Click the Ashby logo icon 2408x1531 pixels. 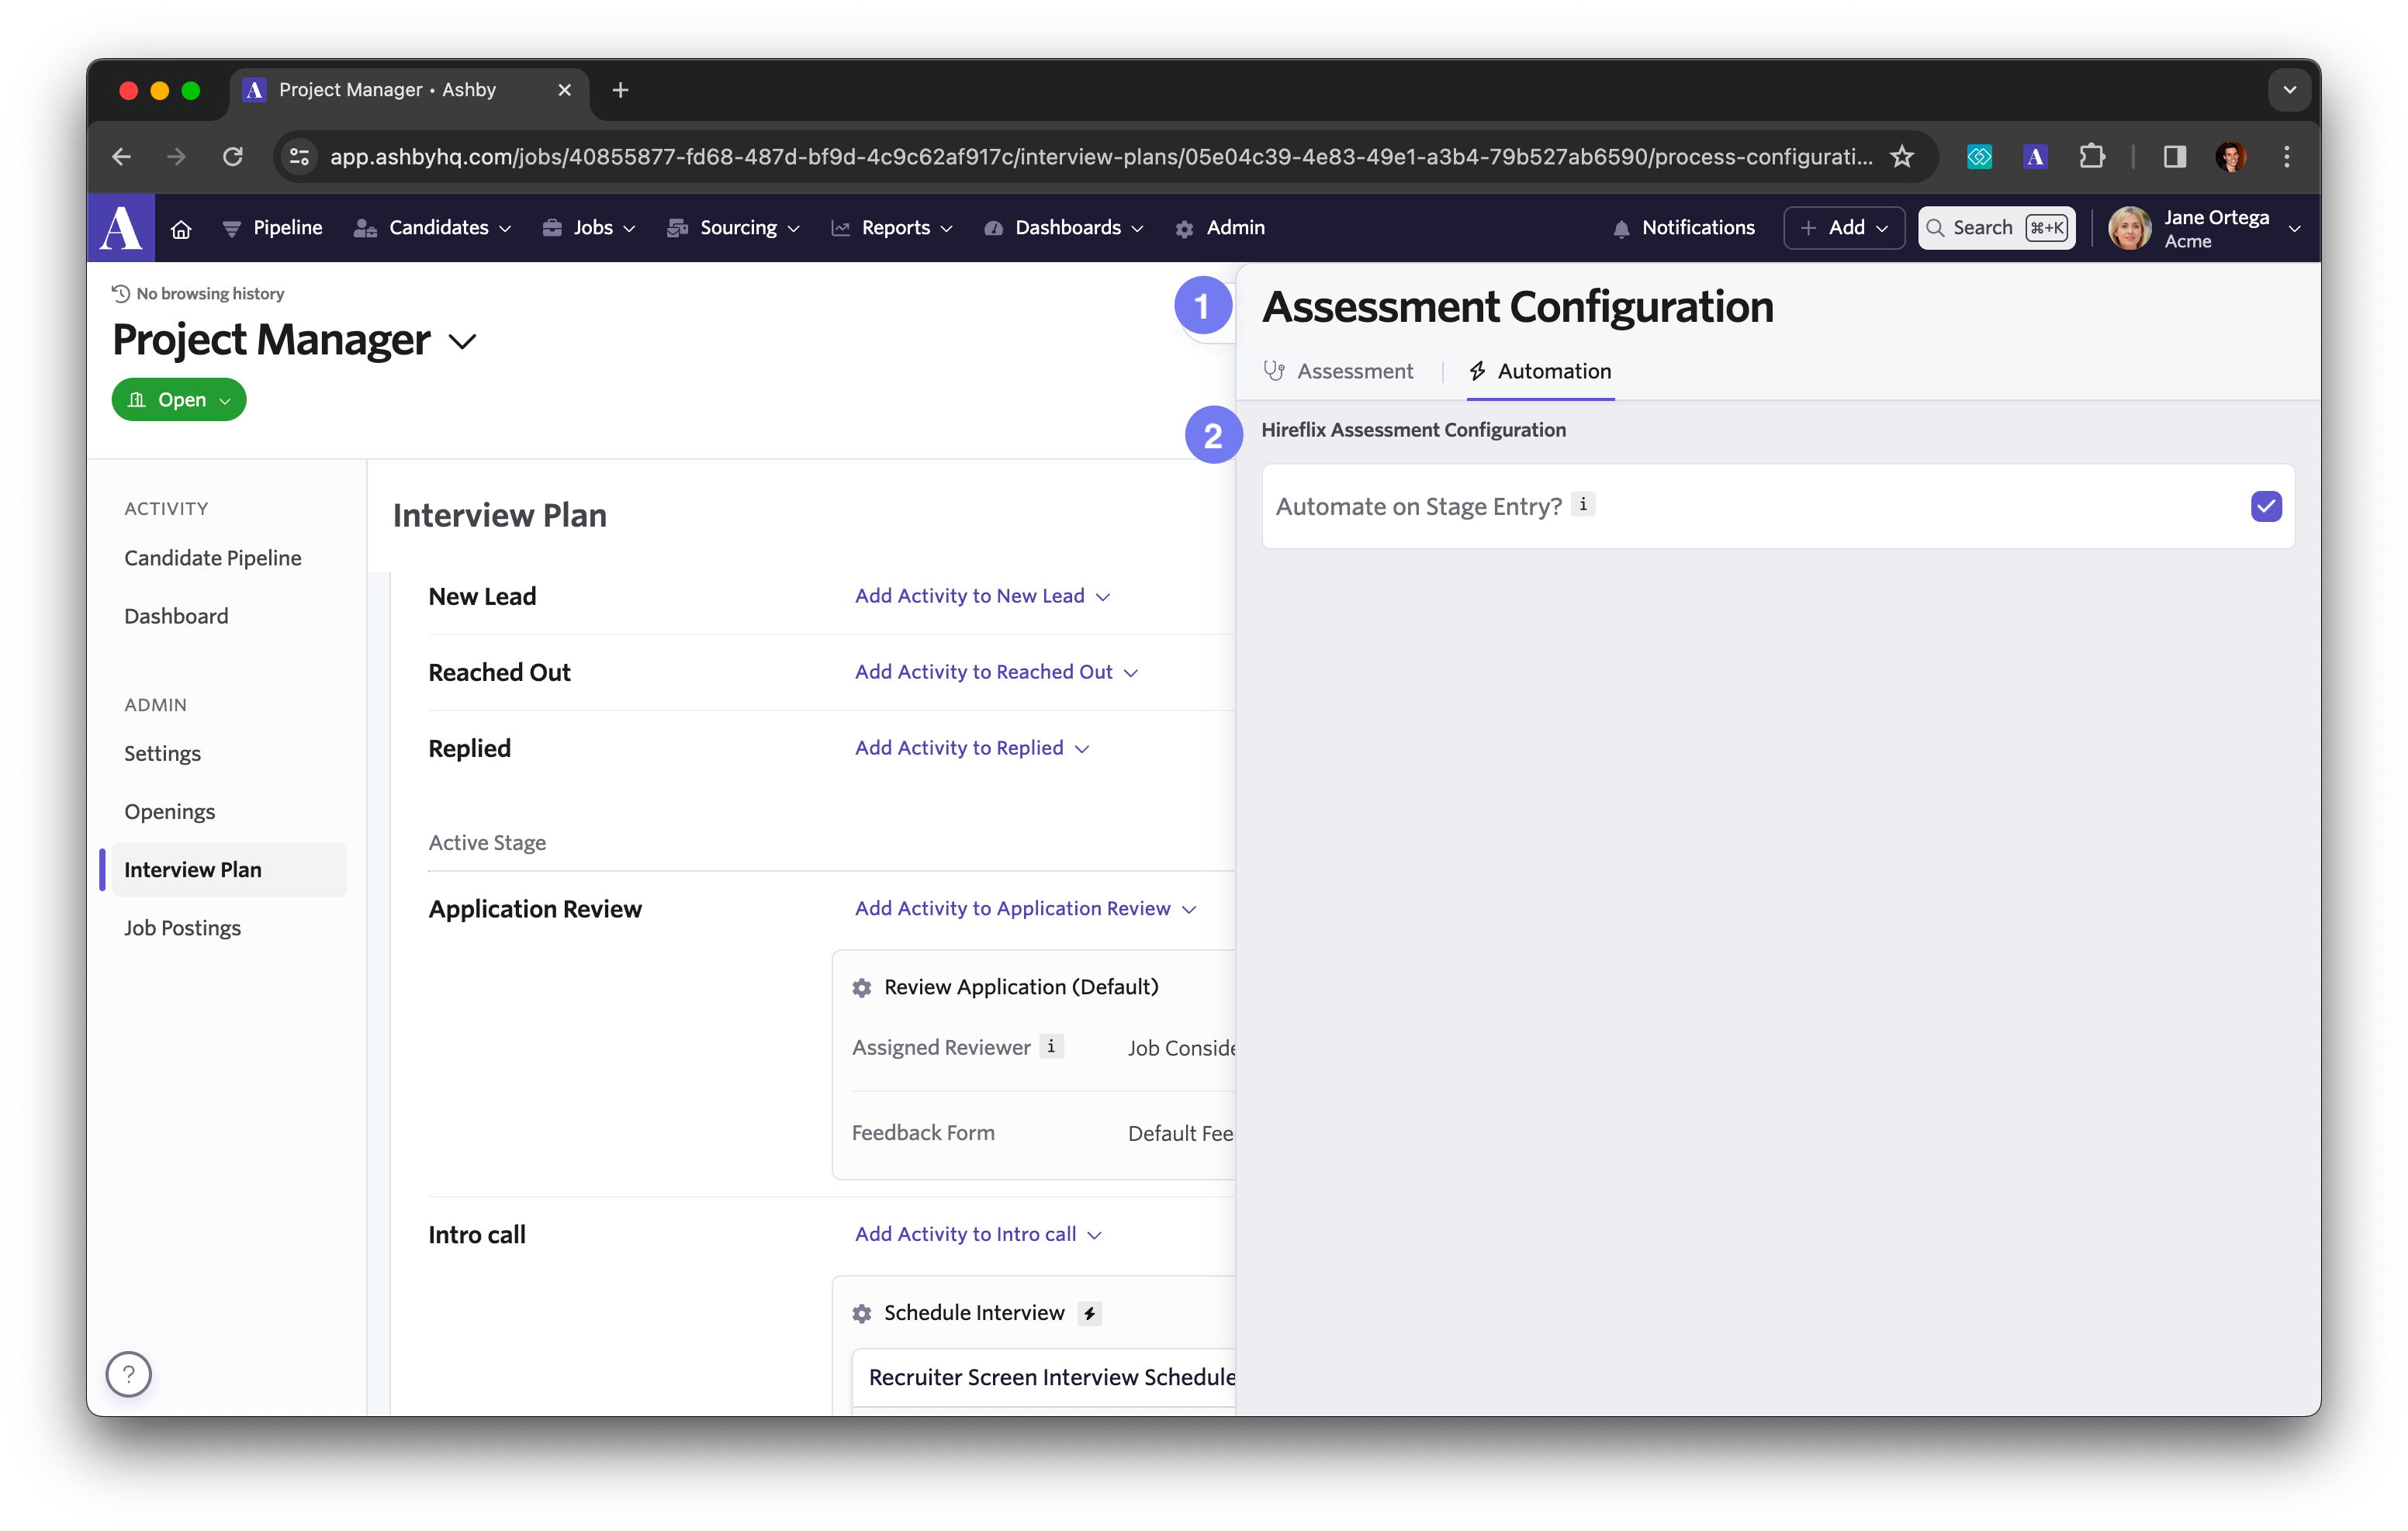[x=121, y=228]
